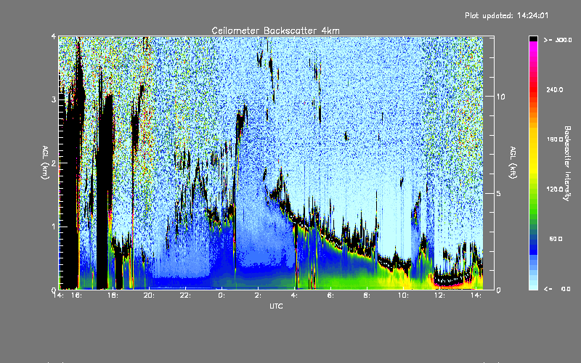Image resolution: width=581 pixels, height=363 pixels.
Task: Click the "2" tick on km axis
Action: [54, 163]
